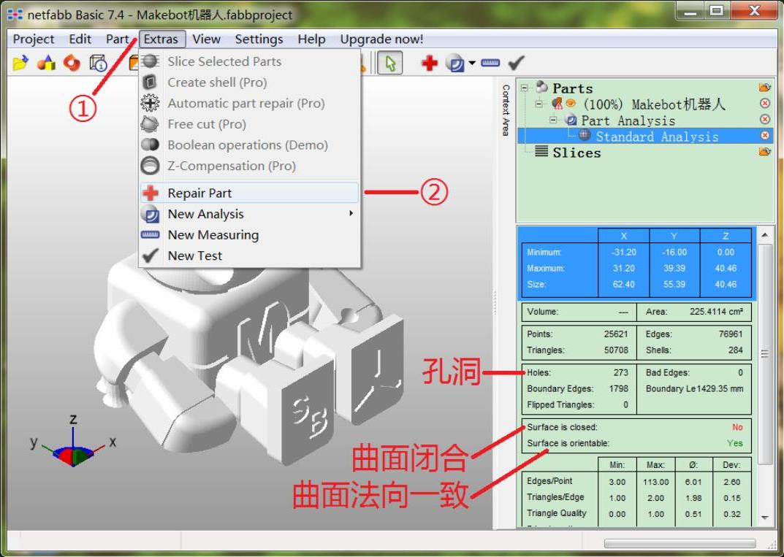Click the New Analysis submenu arrow
Viewport: 784px width, 557px height.
pos(351,213)
